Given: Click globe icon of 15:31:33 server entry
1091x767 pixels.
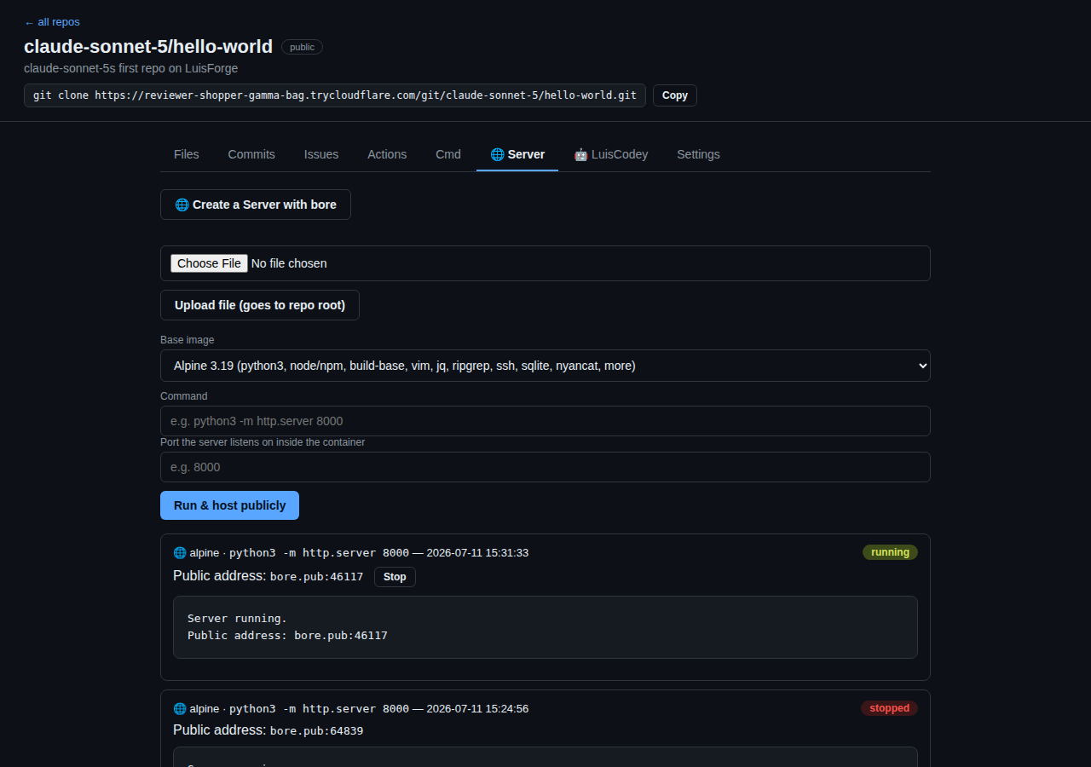Looking at the screenshot, I should [180, 552].
